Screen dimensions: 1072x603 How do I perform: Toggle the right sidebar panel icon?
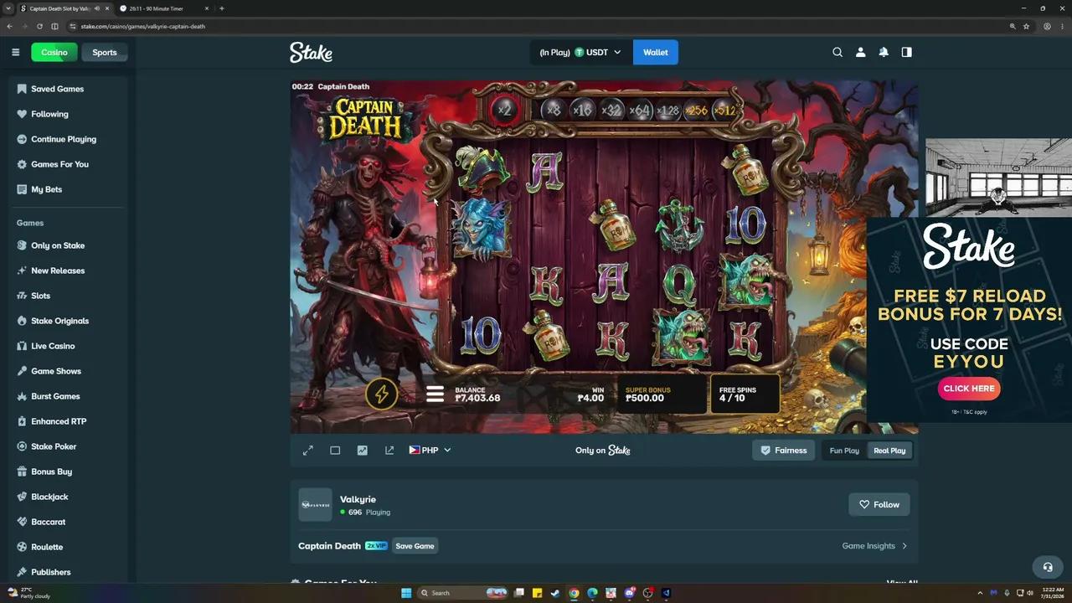tap(906, 52)
